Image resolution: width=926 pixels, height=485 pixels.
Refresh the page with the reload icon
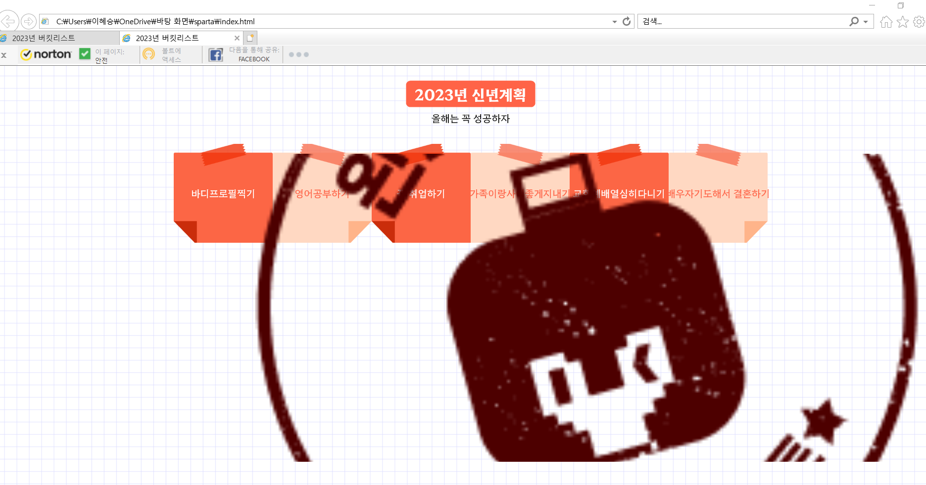point(627,21)
